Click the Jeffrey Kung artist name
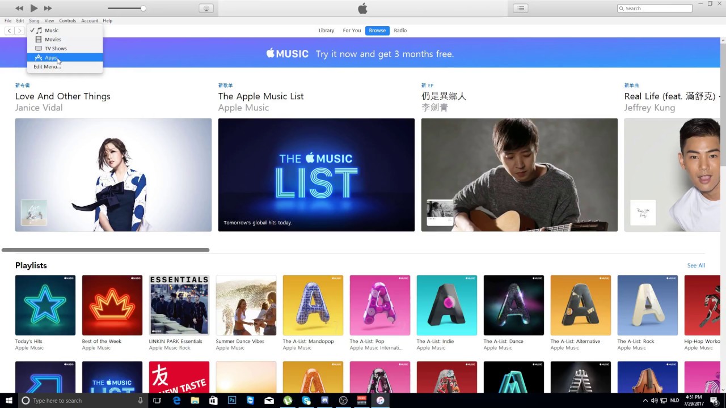Viewport: 726px width, 408px height. click(x=650, y=108)
